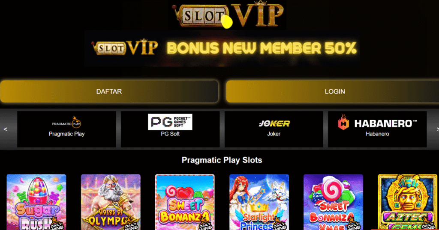439x230 pixels.
Task: Open the Starlight Princess game thumbnail
Action: (259, 202)
